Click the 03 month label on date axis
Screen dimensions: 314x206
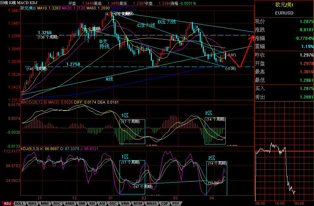[x=175, y=198]
